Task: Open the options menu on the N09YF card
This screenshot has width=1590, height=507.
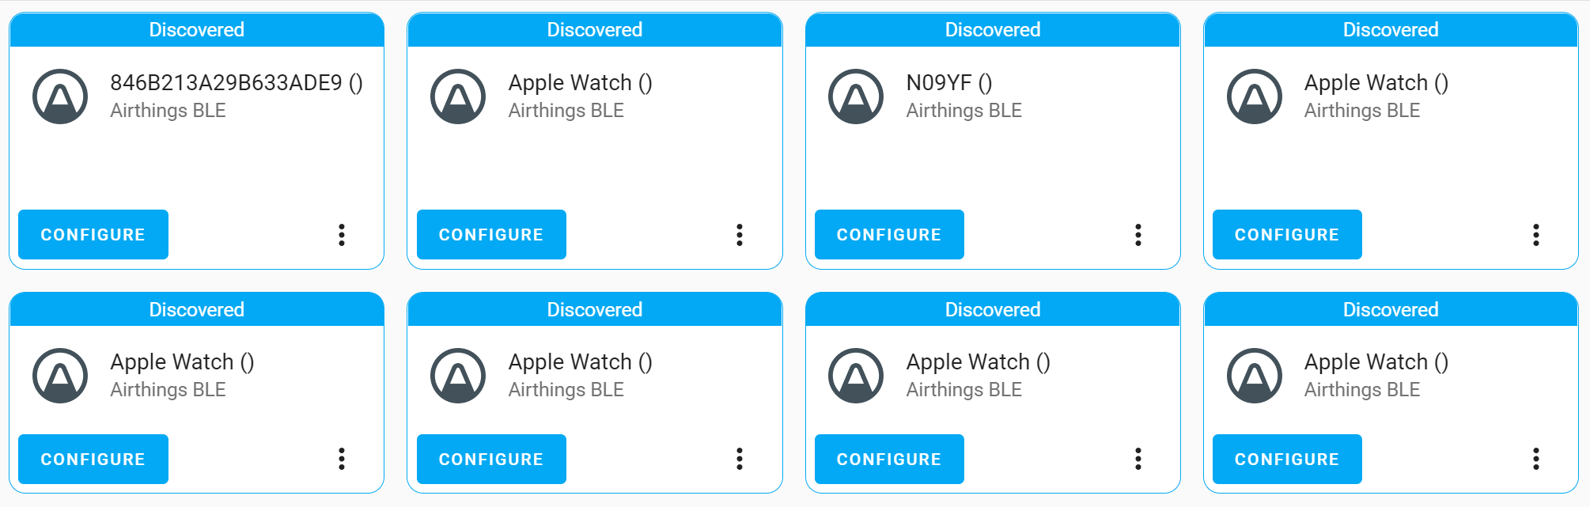Action: tap(1138, 234)
